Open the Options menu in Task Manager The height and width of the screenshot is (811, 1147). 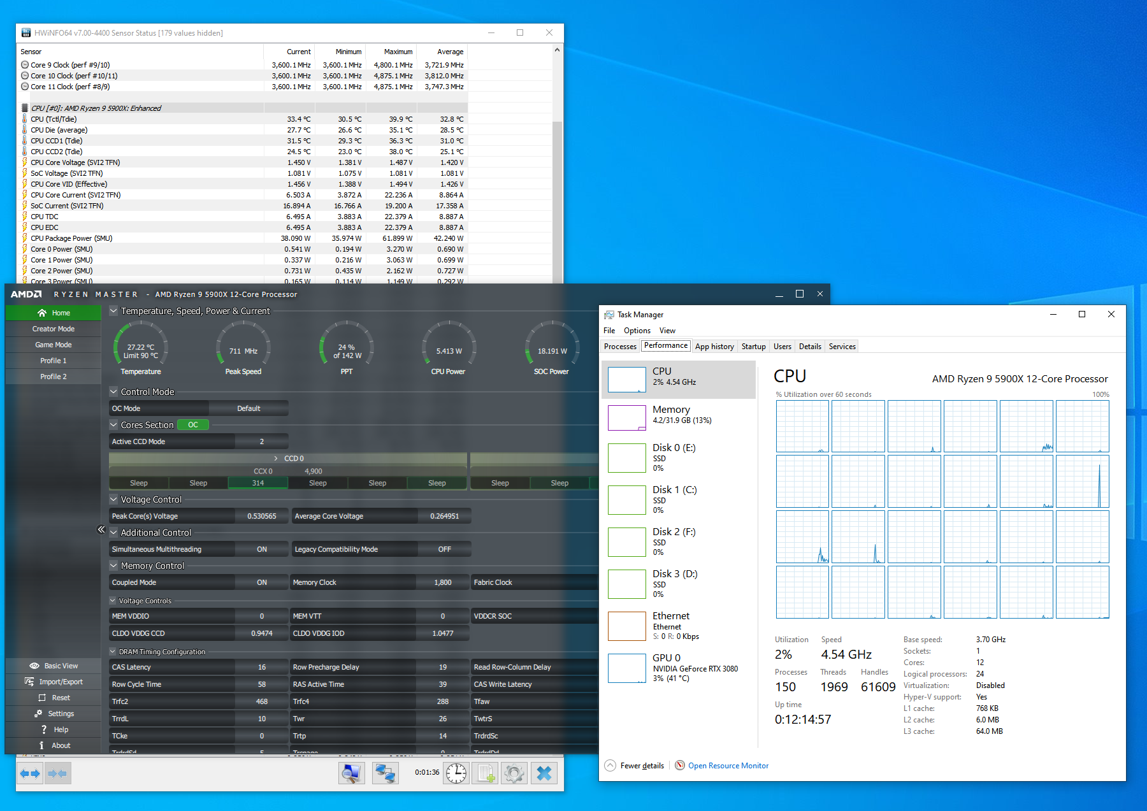(637, 331)
